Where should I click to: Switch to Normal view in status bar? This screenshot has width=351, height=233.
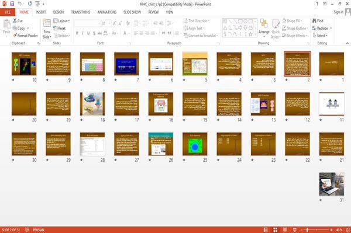[x=266, y=229]
